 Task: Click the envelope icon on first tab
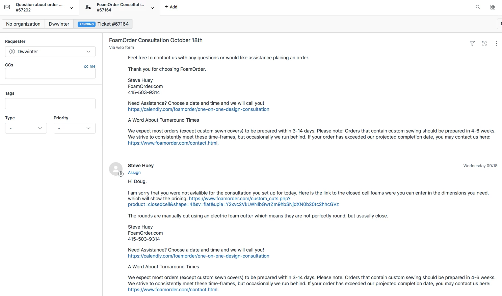[x=7, y=7]
